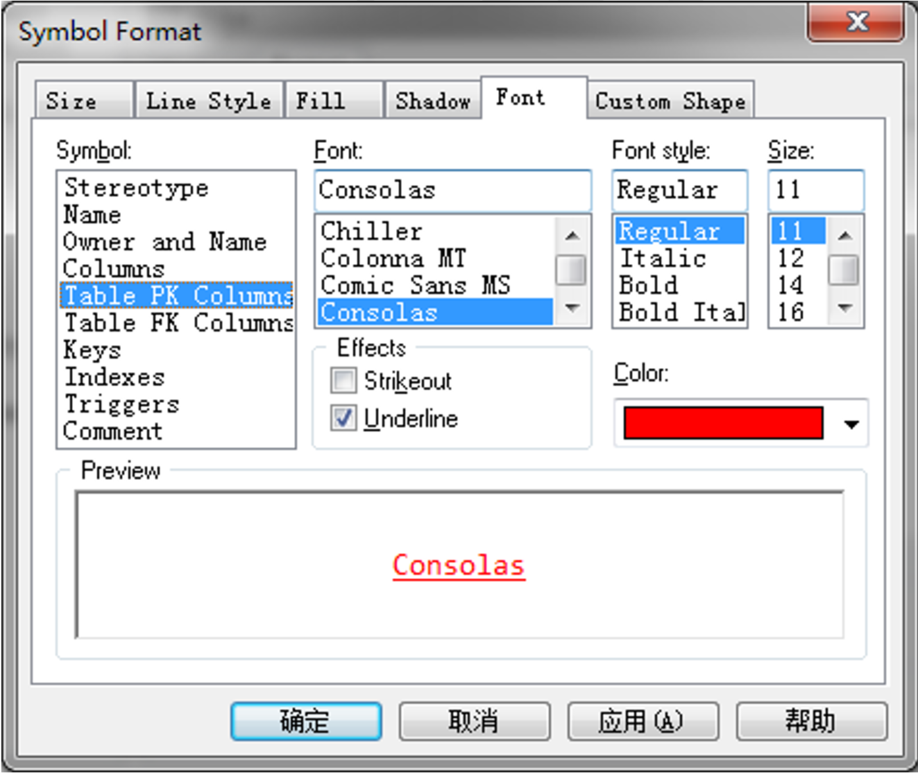
Task: Choose Owner and Name symbol
Action: click(x=176, y=242)
